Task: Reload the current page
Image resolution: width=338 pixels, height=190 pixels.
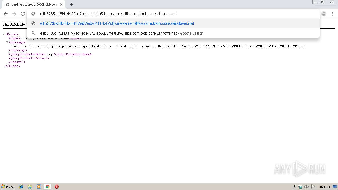Action: [23, 14]
